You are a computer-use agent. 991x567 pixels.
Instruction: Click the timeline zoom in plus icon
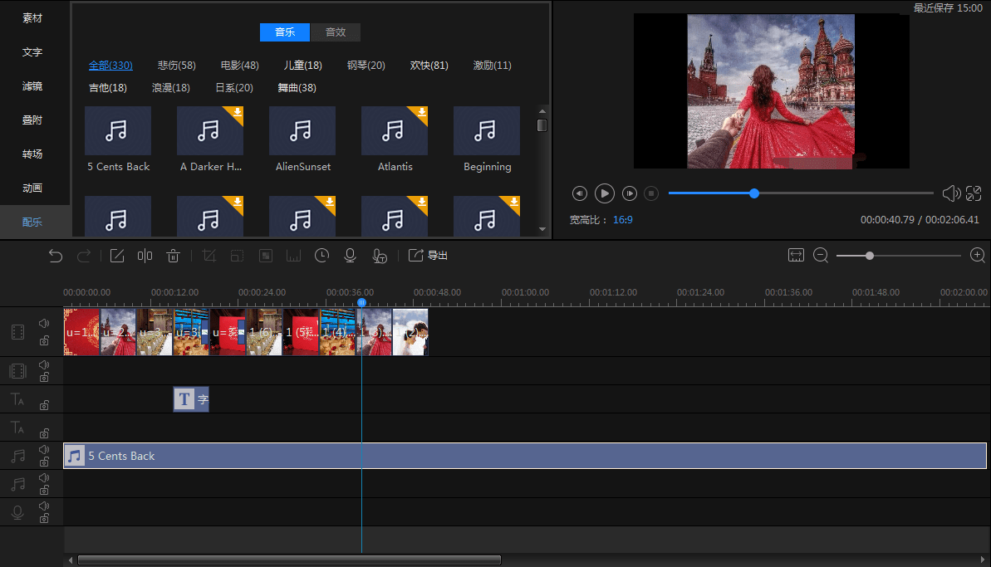[x=977, y=255]
